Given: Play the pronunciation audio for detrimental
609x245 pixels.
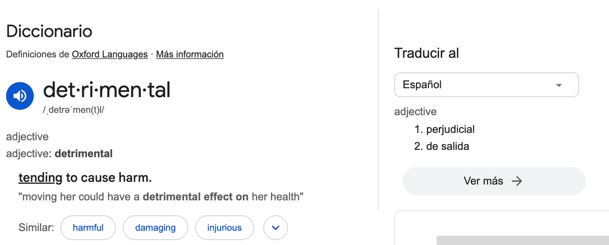Looking at the screenshot, I should (20, 96).
